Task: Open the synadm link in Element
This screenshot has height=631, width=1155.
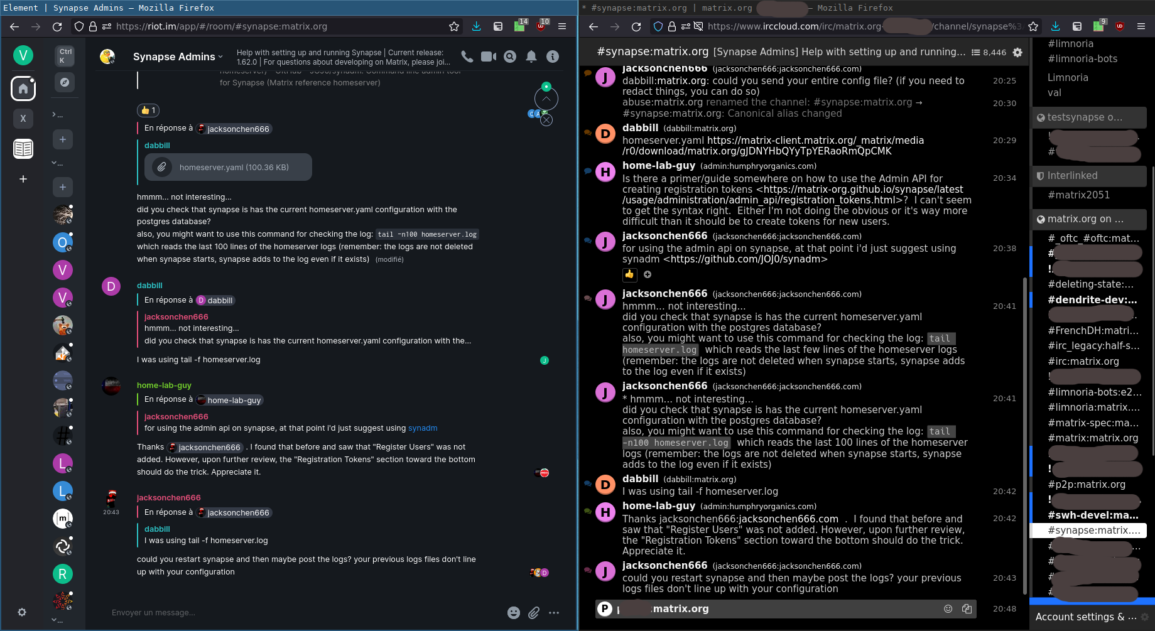Action: click(x=423, y=428)
